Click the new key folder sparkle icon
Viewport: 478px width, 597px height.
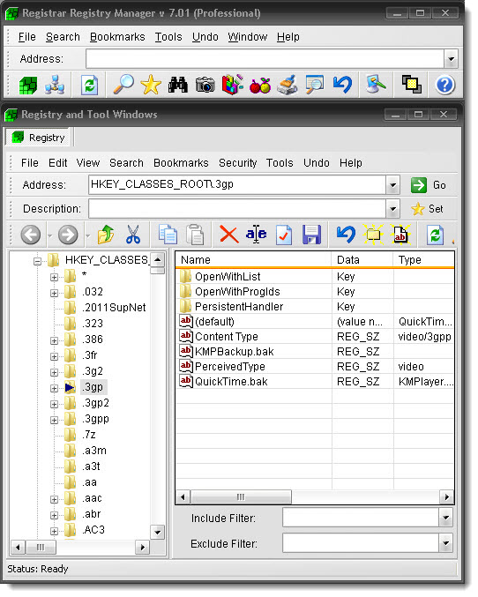tap(373, 235)
